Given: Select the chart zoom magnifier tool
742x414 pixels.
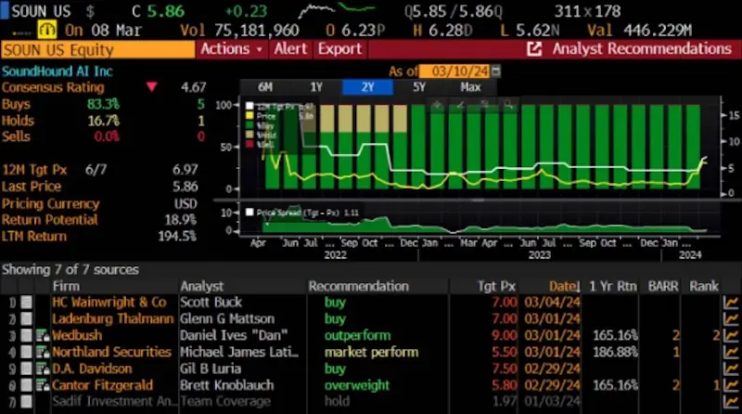Looking at the screenshot, I should [x=509, y=106].
